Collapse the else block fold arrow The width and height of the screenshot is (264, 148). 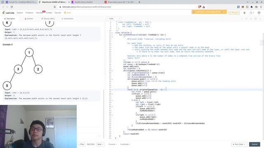[x=112, y=100]
